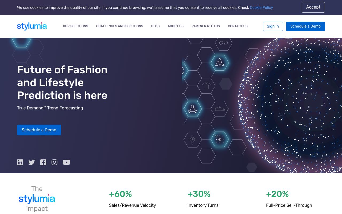Image resolution: width=342 pixels, height=214 pixels.
Task: Click the +30% statistic
Action: (199, 194)
